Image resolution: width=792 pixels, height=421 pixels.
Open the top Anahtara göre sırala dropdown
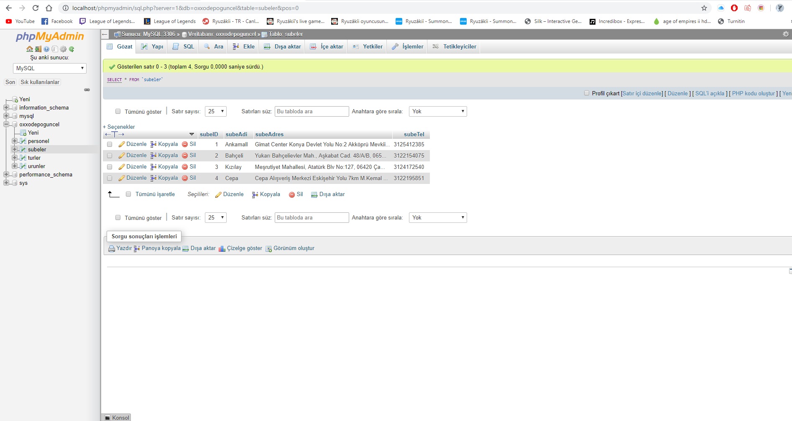click(x=437, y=111)
